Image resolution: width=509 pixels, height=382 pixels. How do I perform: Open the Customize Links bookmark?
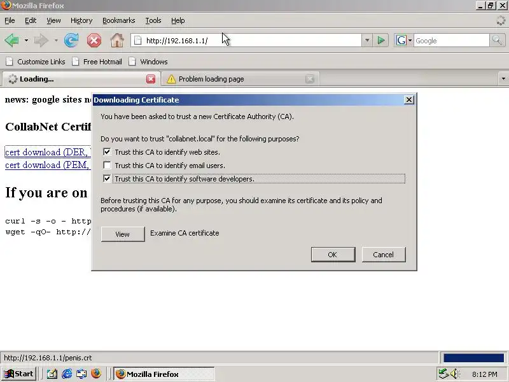click(x=36, y=62)
